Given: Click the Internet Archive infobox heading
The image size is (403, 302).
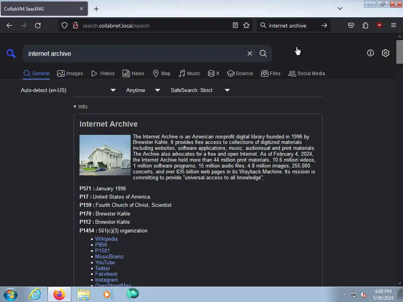Looking at the screenshot, I should [109, 124].
